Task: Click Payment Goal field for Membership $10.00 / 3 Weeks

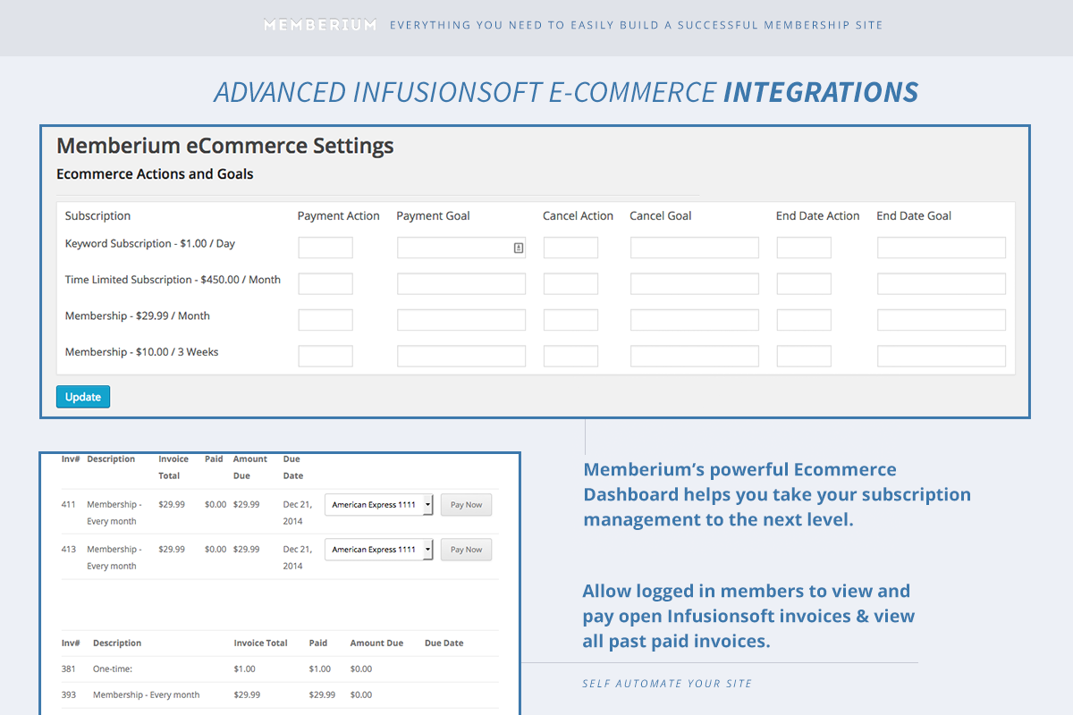Action: [x=461, y=356]
